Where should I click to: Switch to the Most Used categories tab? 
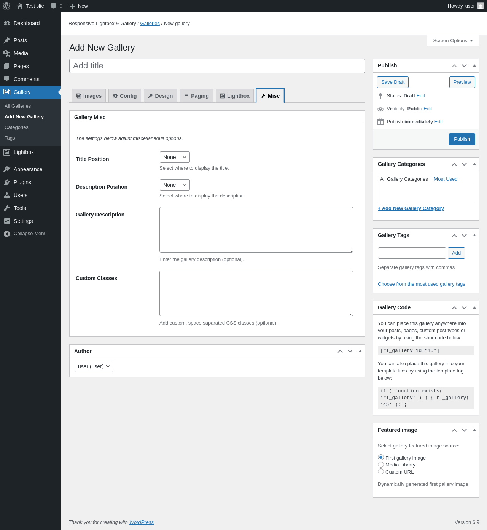point(446,179)
